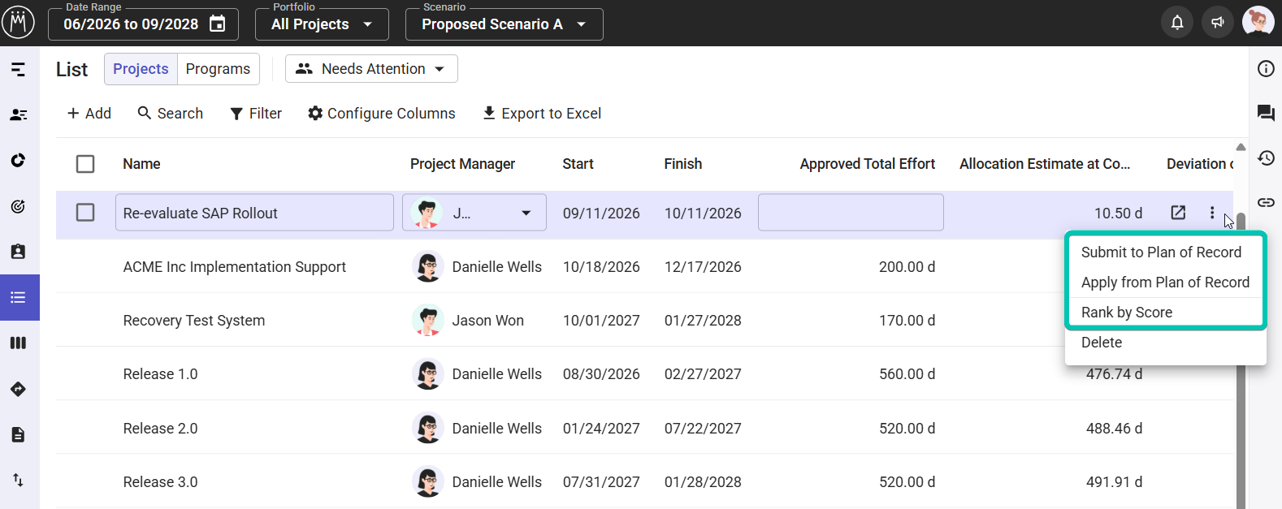
Task: Choose Rank by Score menu item
Action: click(1126, 313)
